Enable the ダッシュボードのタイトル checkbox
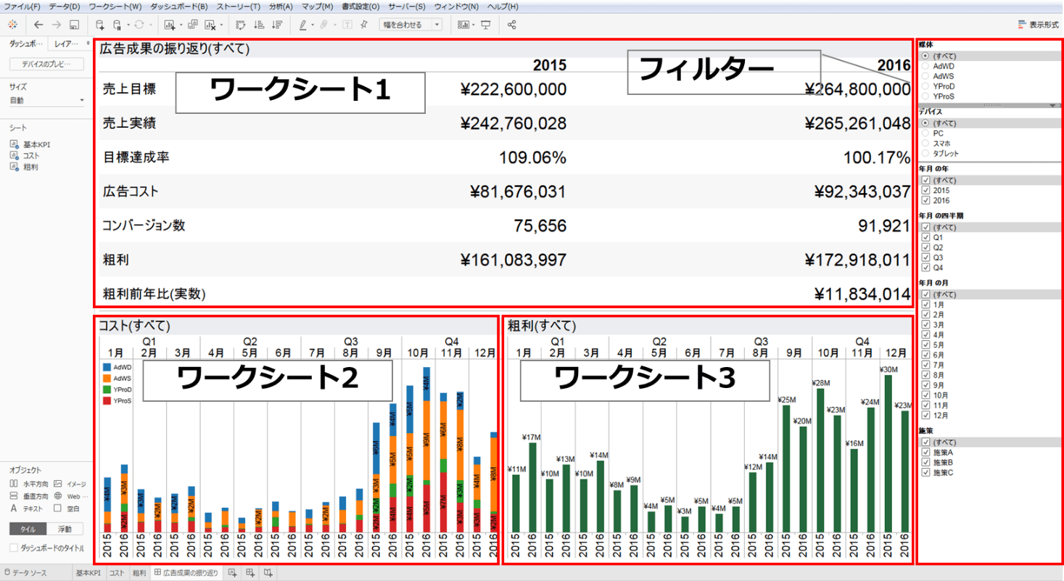Screen dimensions: 1064x581 pyautogui.click(x=15, y=548)
